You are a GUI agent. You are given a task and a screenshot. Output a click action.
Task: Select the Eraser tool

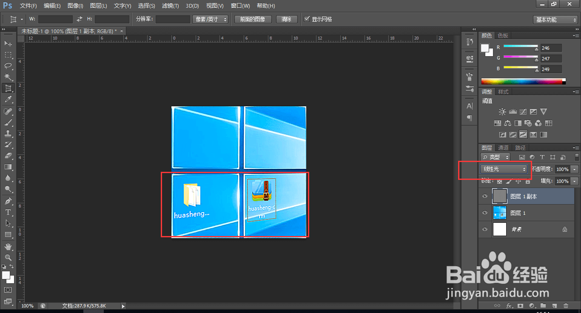coord(8,156)
